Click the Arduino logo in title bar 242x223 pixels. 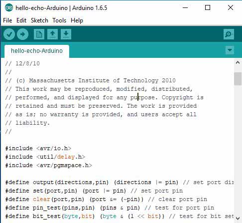click(x=9, y=8)
